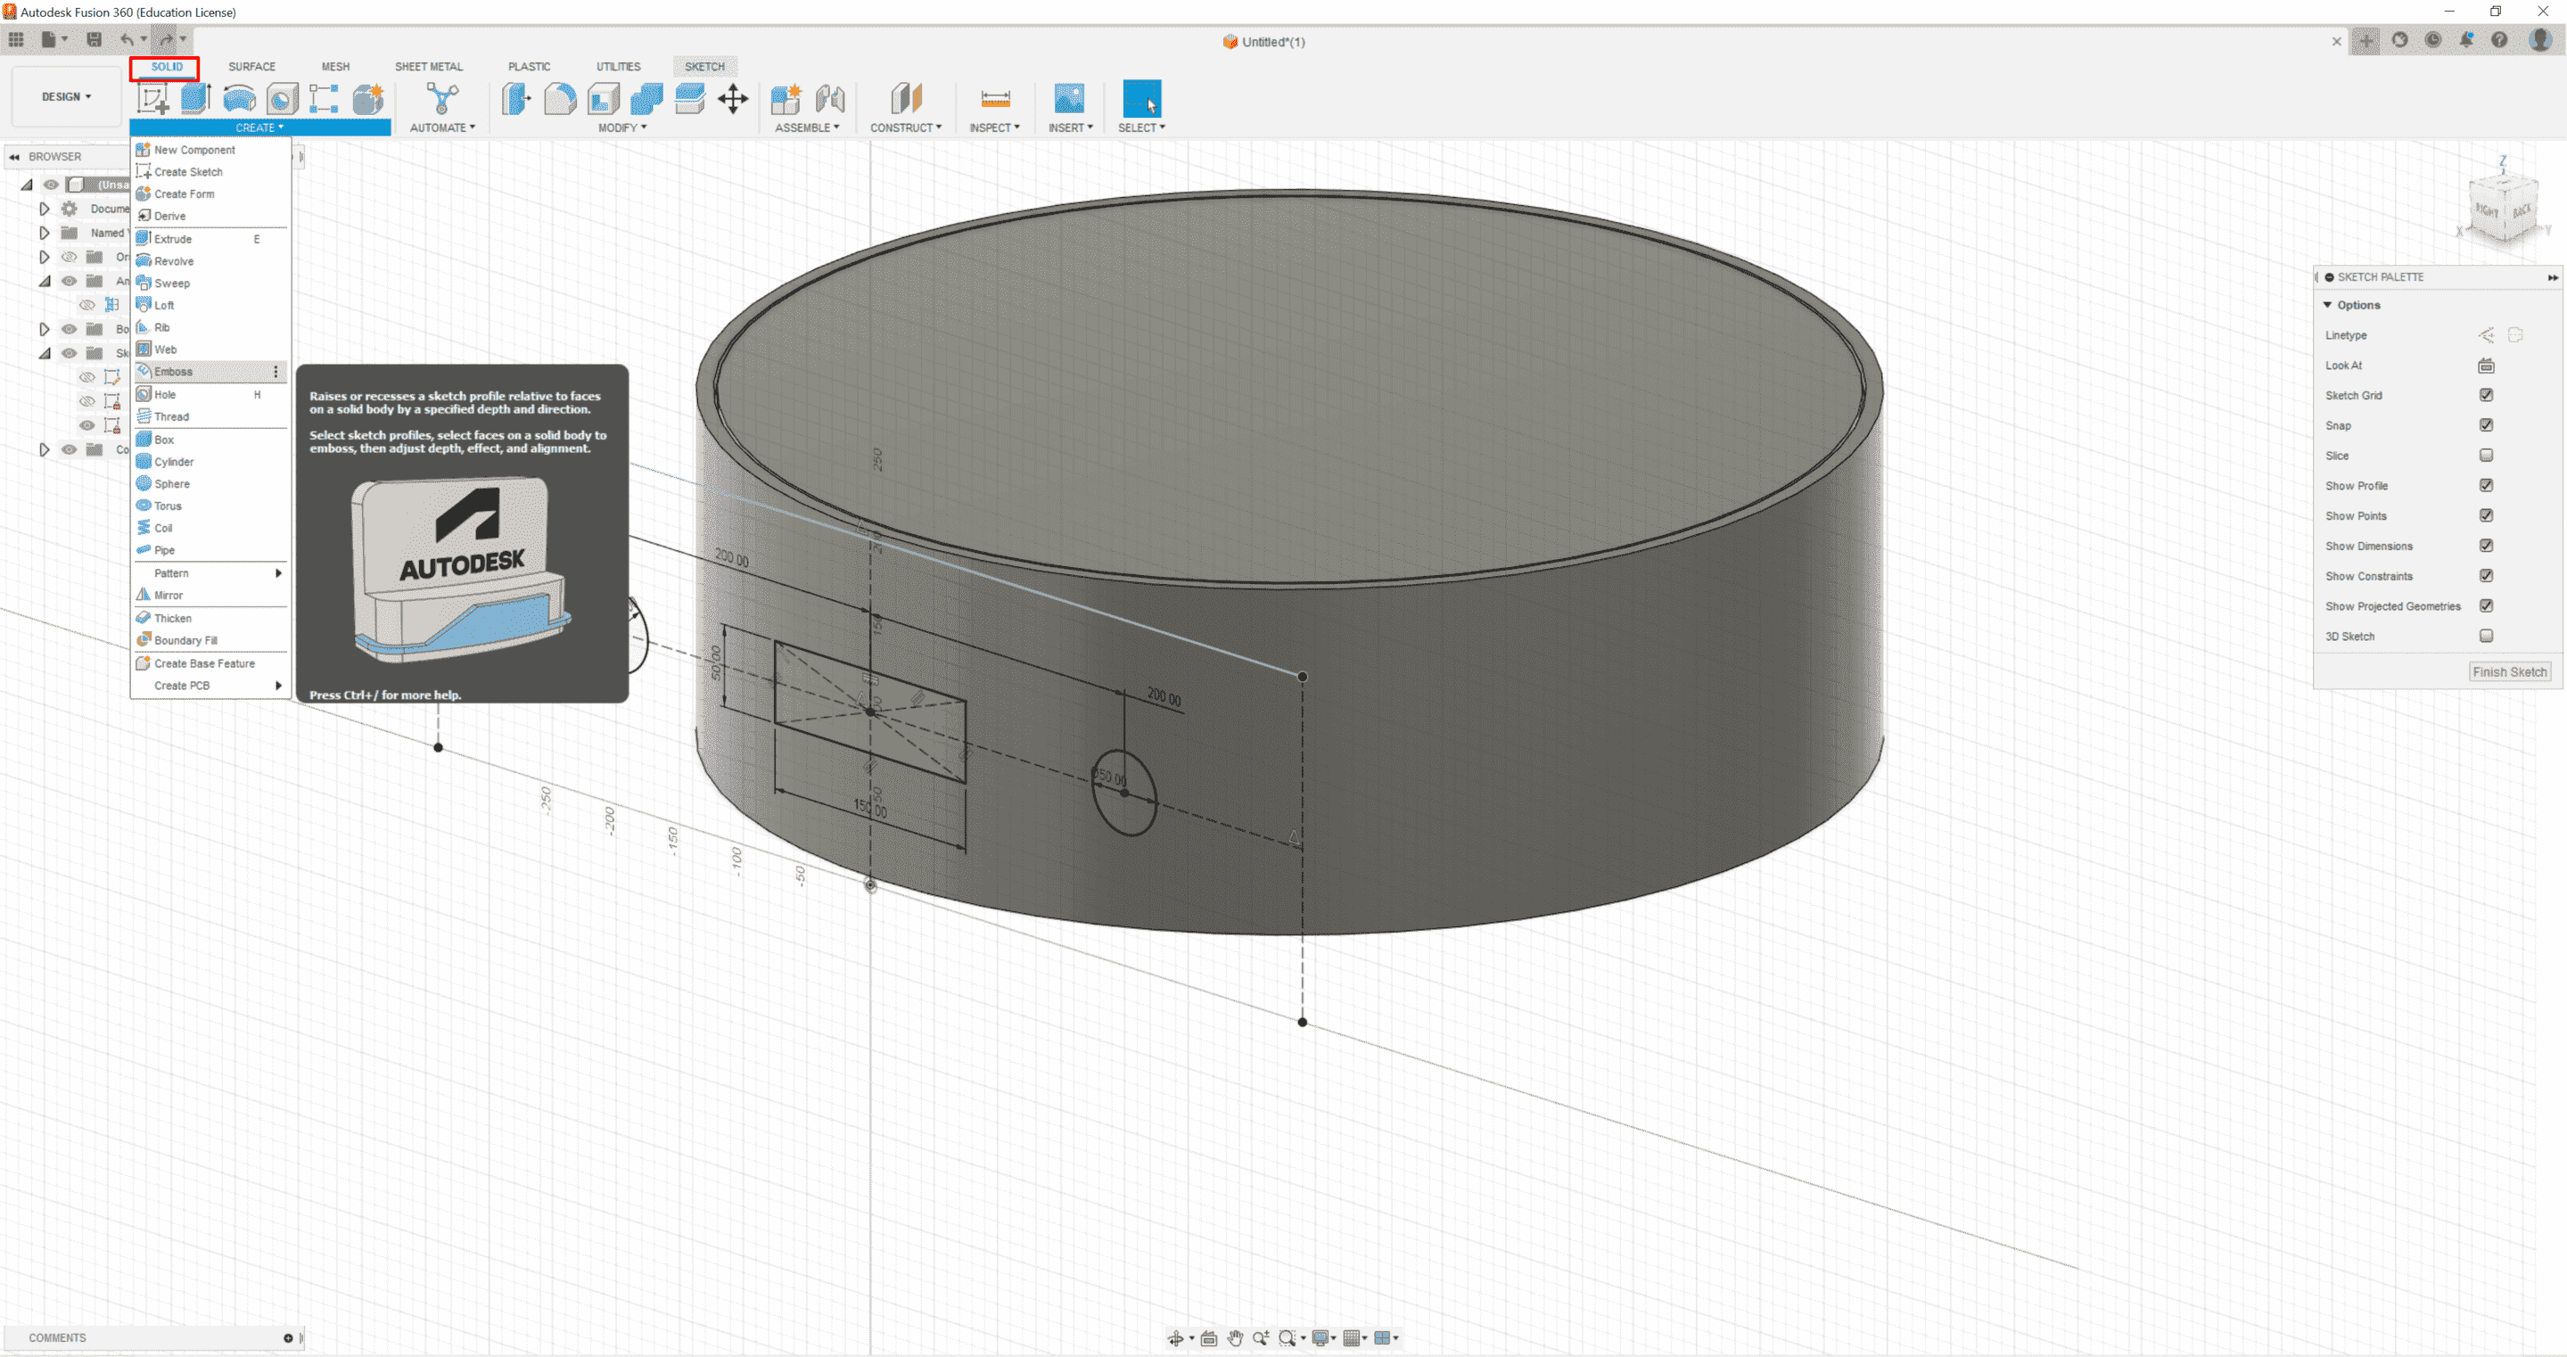This screenshot has height=1357, width=2567.
Task: Click the Pan hand icon in navigation bar
Action: click(1235, 1338)
